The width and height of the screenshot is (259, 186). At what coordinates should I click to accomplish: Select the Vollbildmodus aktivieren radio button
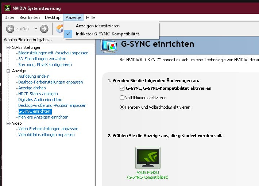tap(122, 98)
